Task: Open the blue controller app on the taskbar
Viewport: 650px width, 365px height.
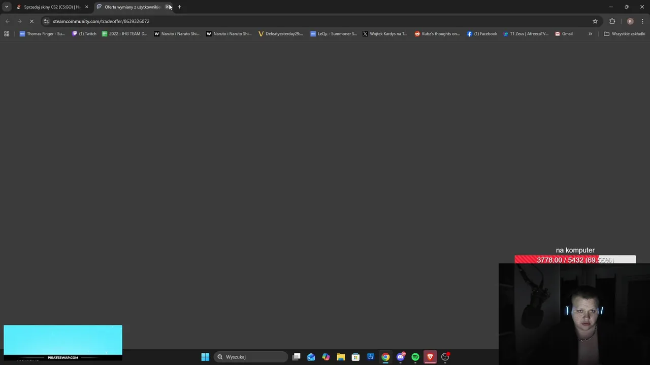Action: (x=371, y=357)
